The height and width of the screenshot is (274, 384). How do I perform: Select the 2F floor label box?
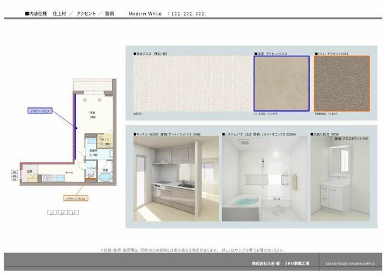point(63,212)
